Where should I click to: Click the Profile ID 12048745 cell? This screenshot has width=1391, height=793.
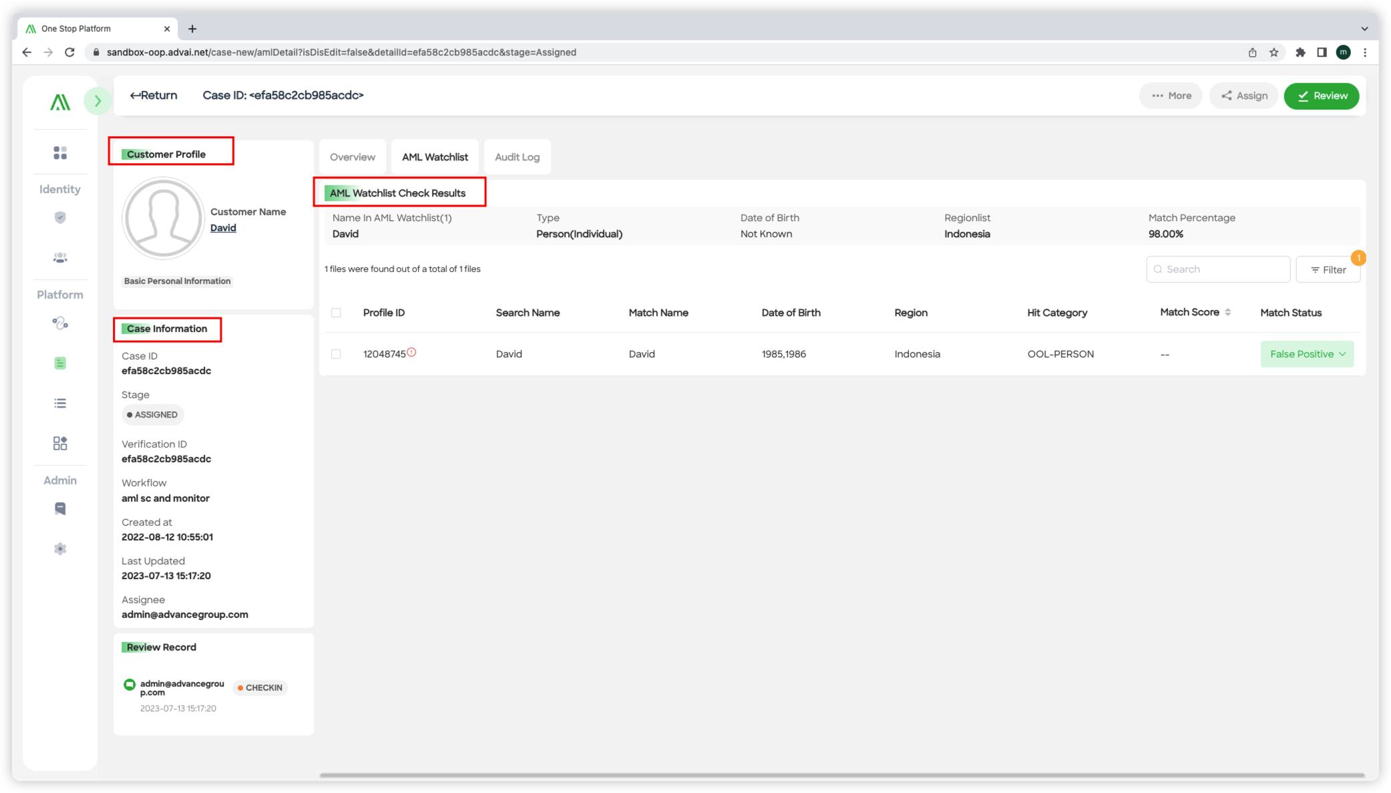384,354
